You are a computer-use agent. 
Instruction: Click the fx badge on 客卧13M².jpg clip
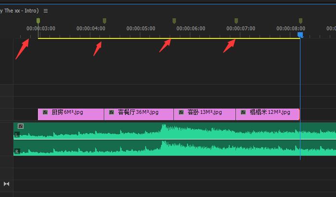coord(181,112)
